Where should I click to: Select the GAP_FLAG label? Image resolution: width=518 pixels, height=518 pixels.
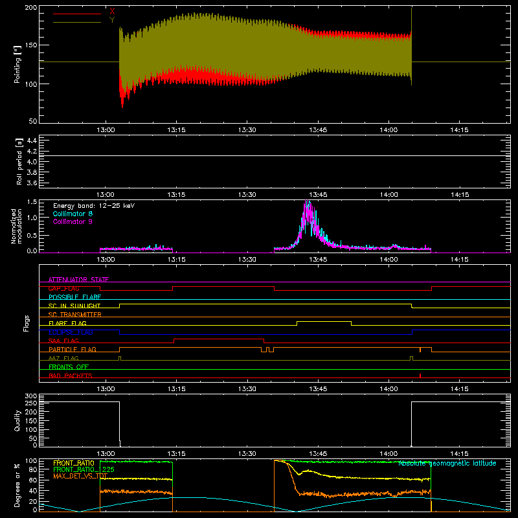tap(63, 288)
